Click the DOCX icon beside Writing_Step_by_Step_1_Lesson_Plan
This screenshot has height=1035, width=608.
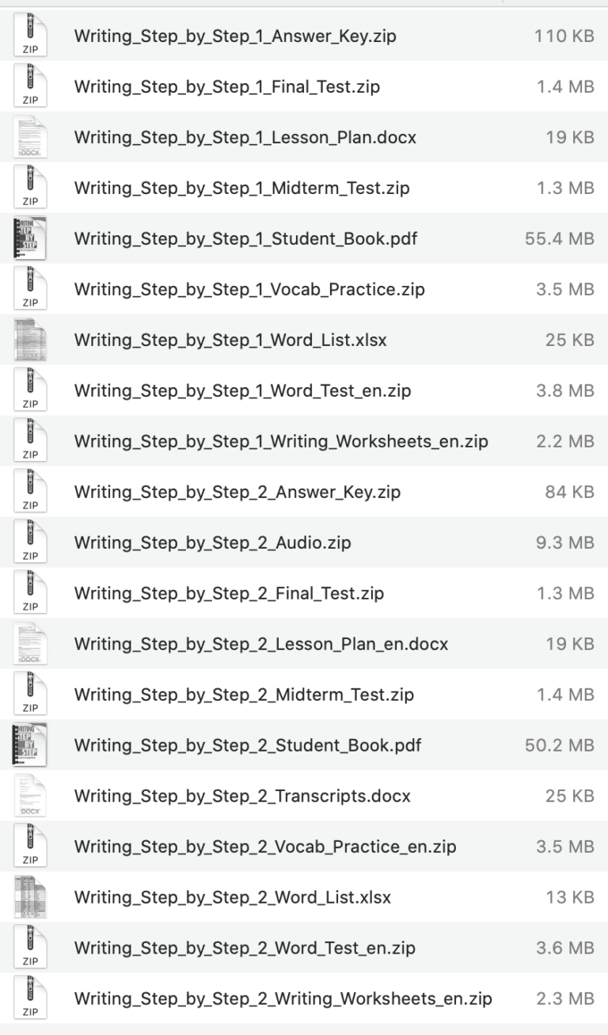(x=29, y=137)
